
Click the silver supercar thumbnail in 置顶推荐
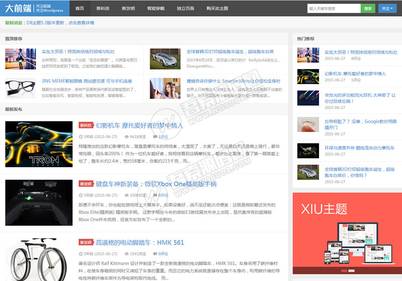pos(165,59)
